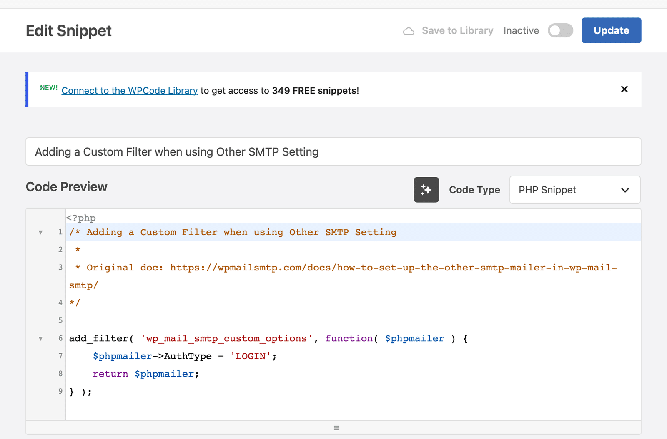Click the 'LOGIN' string in code
The height and width of the screenshot is (439, 667).
251,356
